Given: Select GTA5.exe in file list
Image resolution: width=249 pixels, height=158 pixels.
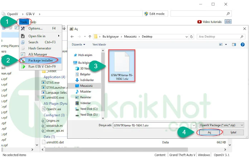Looking at the screenshot, I should pos(50,83).
